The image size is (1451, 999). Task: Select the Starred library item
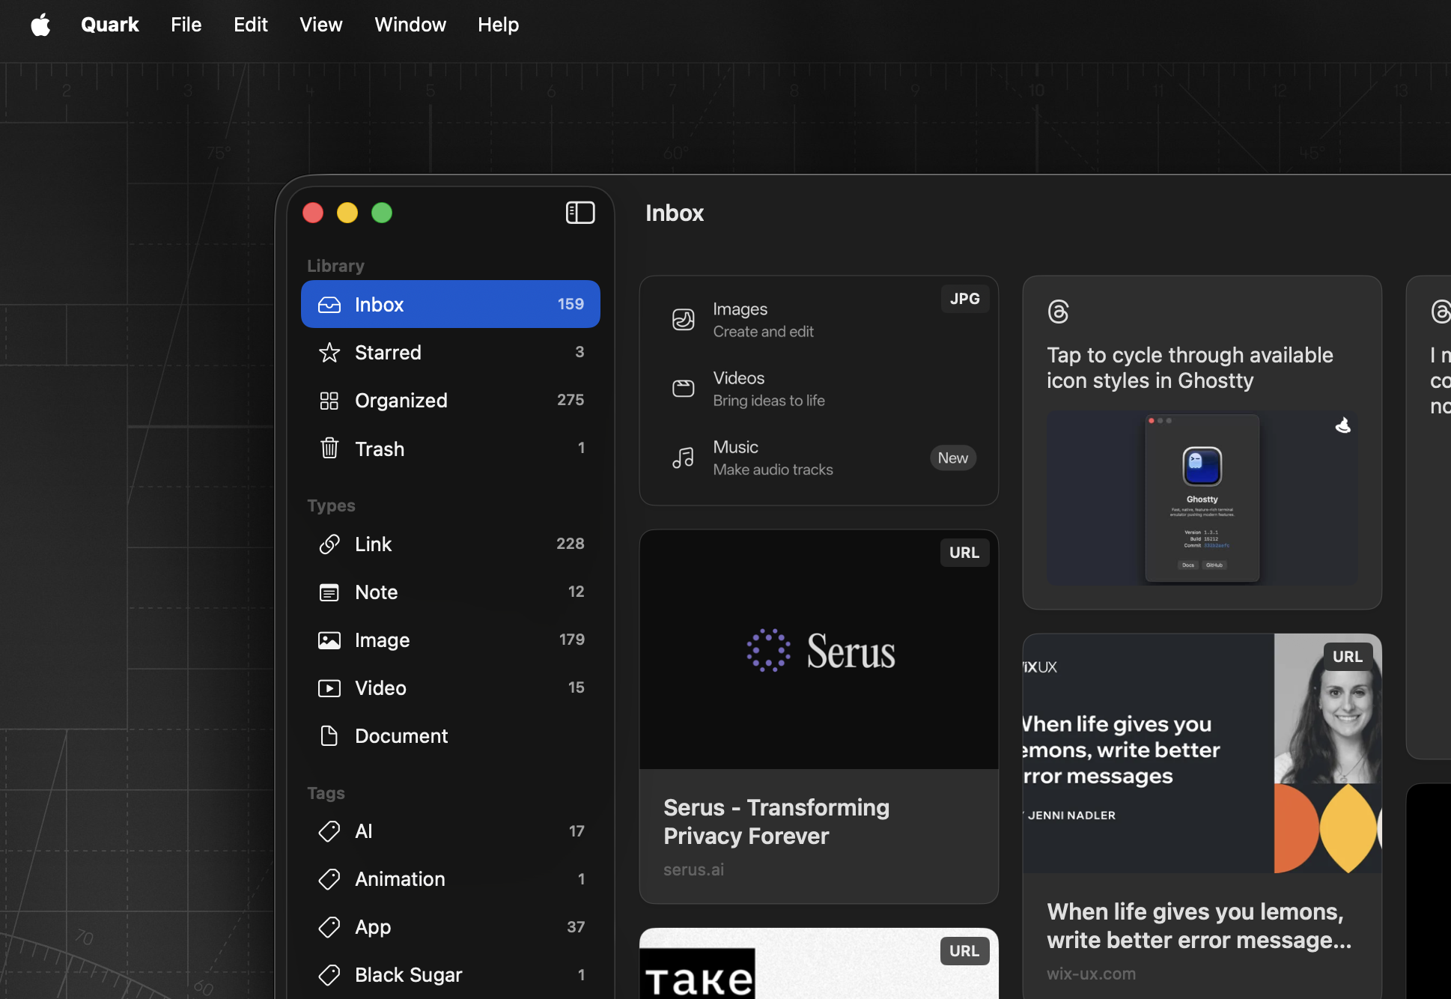coord(451,352)
